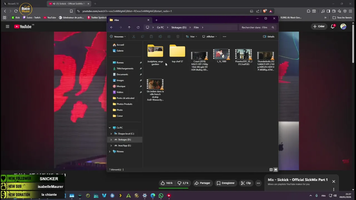Refresh the Film folder view
356x200 pixels.
[138, 27]
